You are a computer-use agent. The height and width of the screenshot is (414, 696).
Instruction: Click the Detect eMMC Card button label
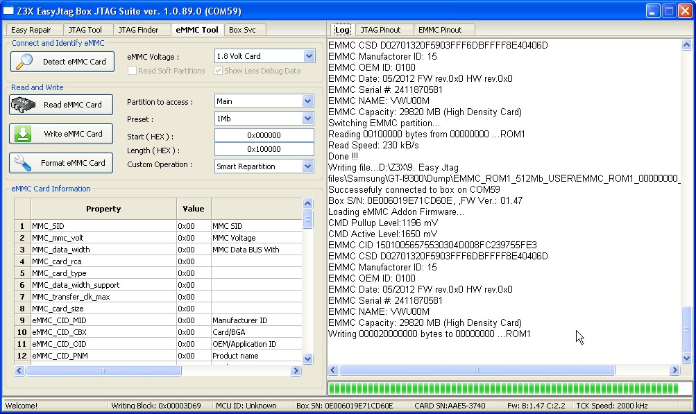[x=74, y=62]
